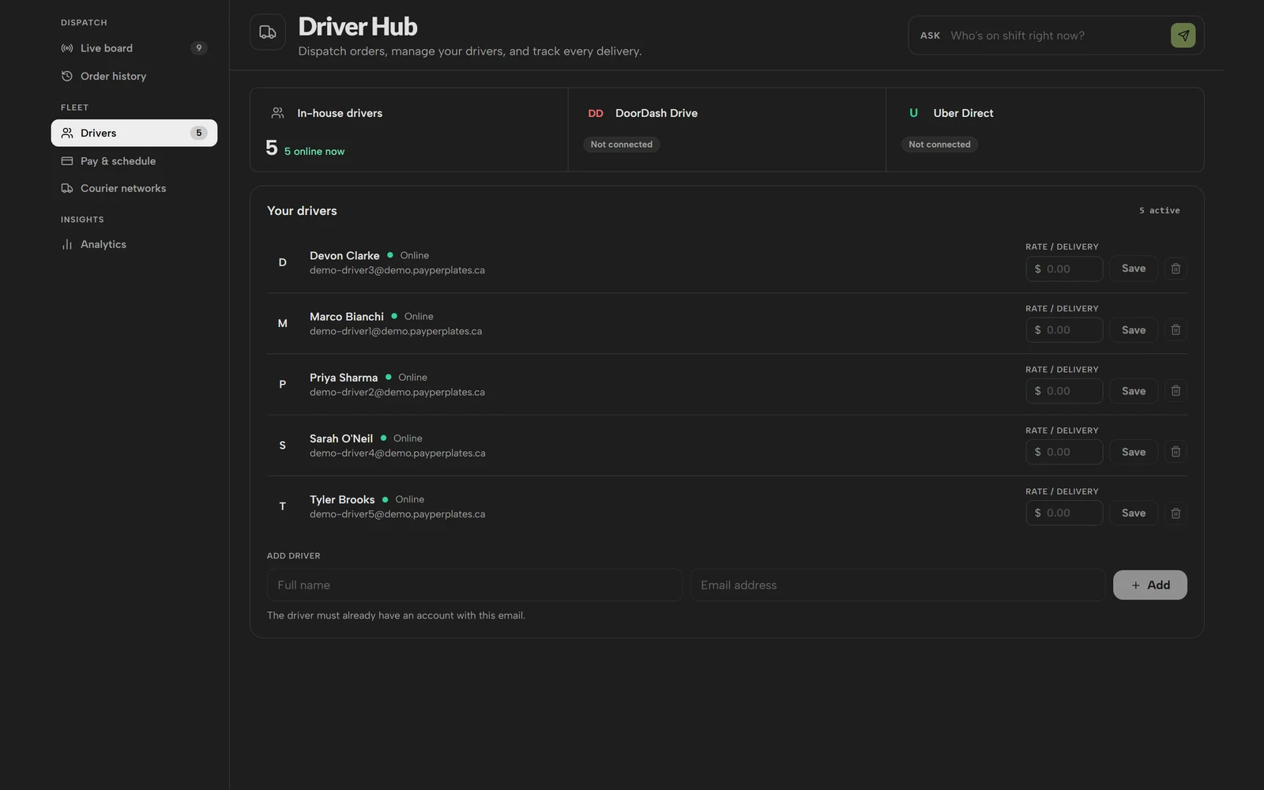1264x790 pixels.
Task: Delete driver Devon Clarke with trash icon
Action: pyautogui.click(x=1176, y=269)
